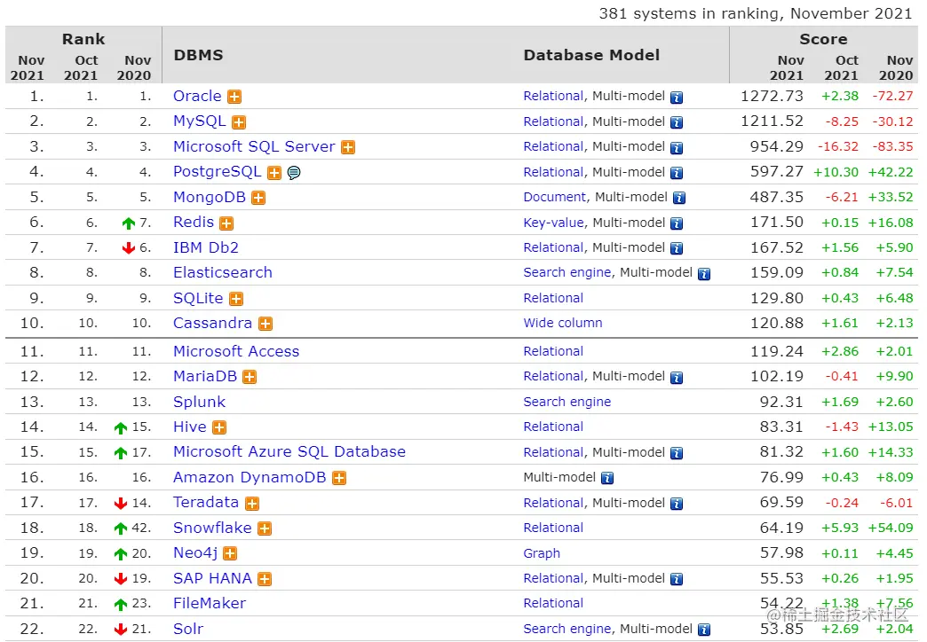The height and width of the screenshot is (642, 927).
Task: Click the plus icon next to MySQL
Action: tap(239, 122)
